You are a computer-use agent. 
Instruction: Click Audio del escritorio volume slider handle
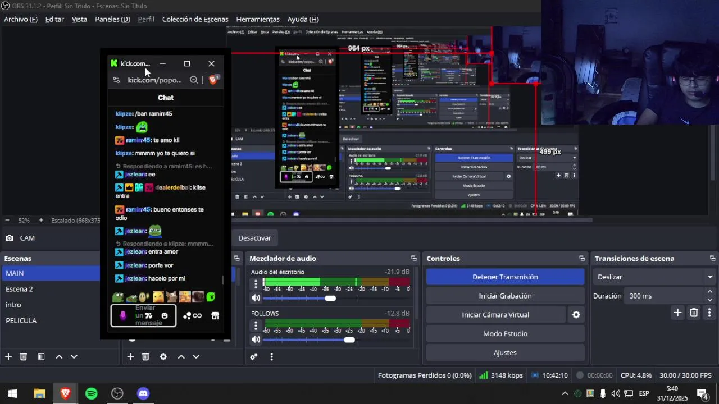[x=330, y=298]
